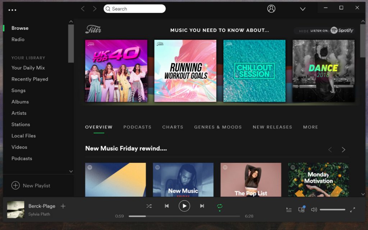
Task: Show next New Music Friday rewind items
Action: pos(343,149)
